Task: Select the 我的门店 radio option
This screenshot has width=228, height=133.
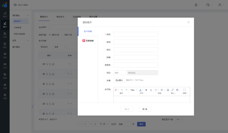Action: point(62,35)
